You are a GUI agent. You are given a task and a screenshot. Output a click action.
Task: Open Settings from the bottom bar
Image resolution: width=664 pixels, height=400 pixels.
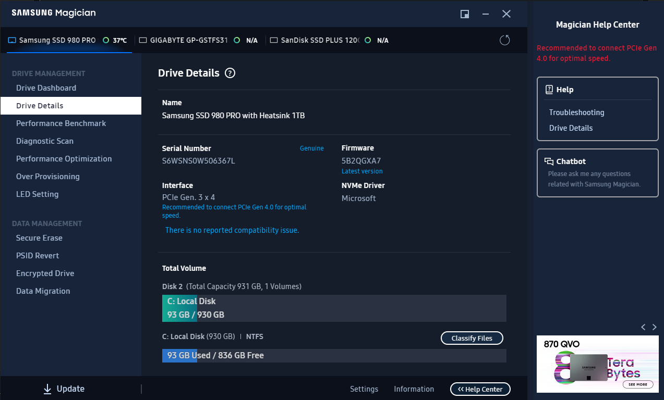(x=364, y=389)
